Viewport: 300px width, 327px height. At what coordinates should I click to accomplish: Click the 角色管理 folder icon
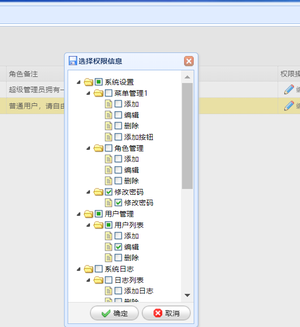98,148
